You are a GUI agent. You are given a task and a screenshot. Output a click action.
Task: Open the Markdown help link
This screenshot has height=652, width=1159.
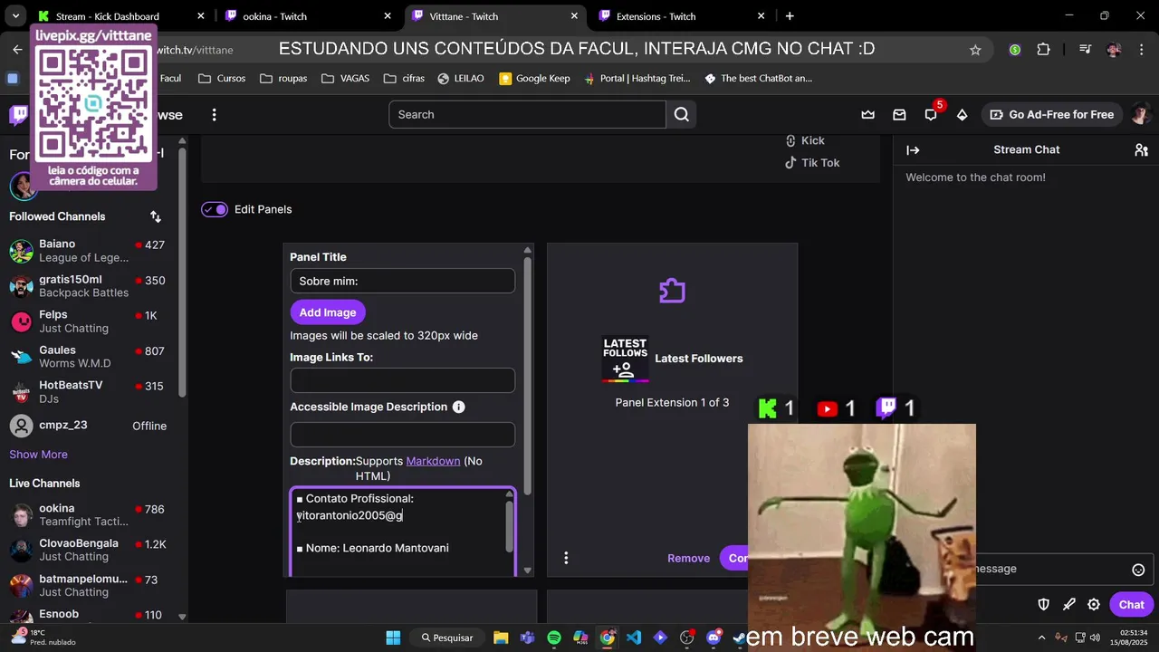coord(433,461)
